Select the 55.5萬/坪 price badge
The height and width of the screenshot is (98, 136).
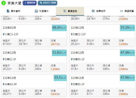(x=60, y=78)
